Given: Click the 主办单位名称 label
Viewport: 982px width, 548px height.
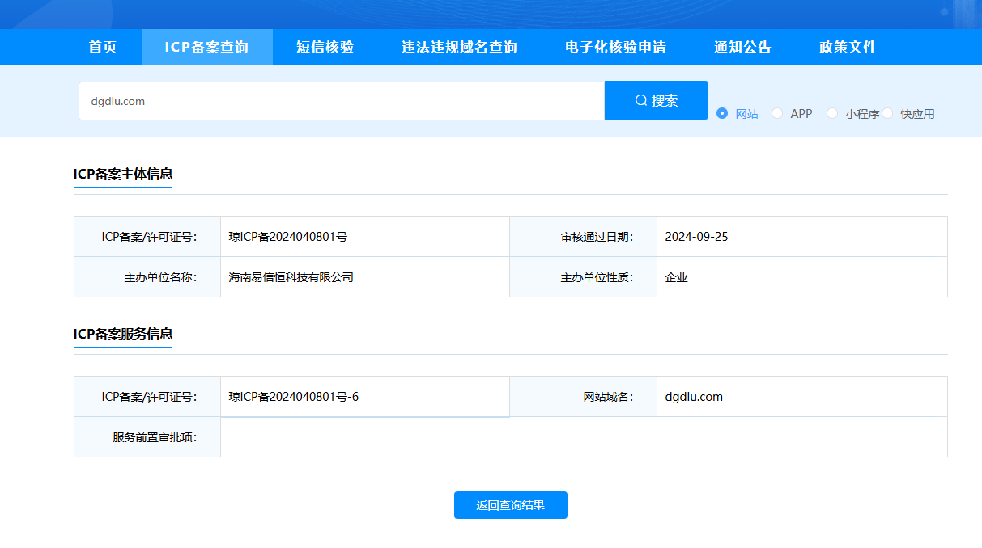Looking at the screenshot, I should 160,277.
